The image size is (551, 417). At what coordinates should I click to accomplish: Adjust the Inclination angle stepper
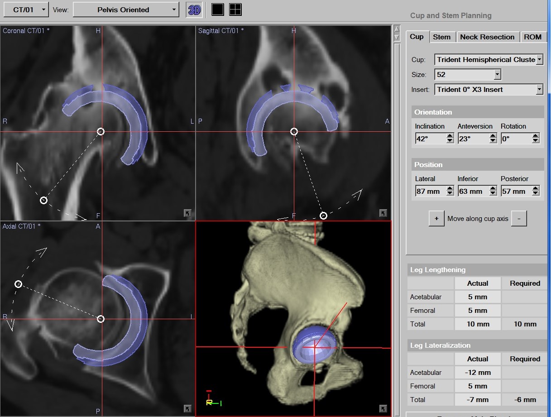click(450, 139)
